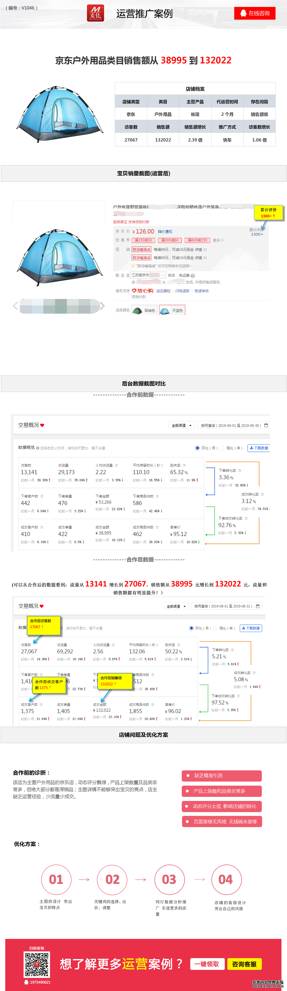The image size is (287, 991).
Task: Click help icon beside 下单商品件数 586
Action: pos(157,496)
